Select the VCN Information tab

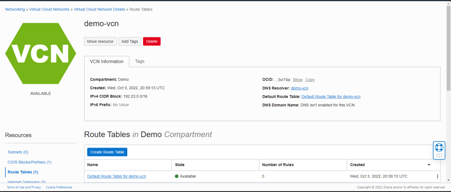pos(107,62)
